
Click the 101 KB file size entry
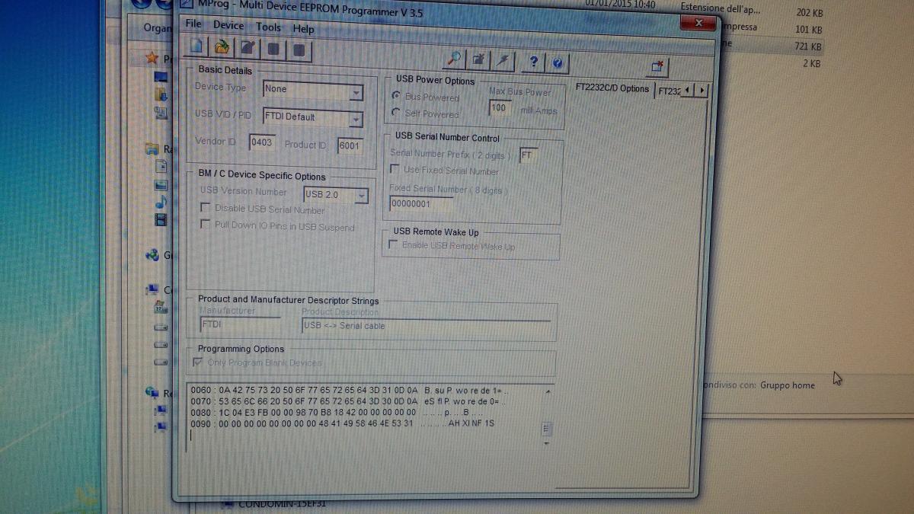click(808, 30)
